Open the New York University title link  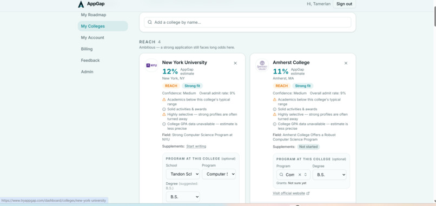184,63
